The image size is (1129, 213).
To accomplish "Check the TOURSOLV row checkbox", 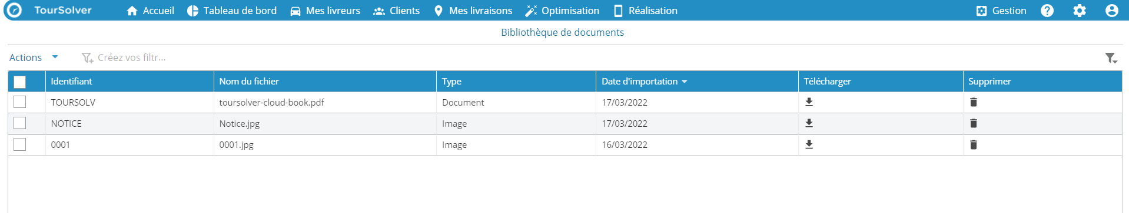I will [19, 102].
